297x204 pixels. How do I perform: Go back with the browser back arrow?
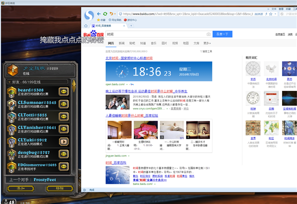99,14
